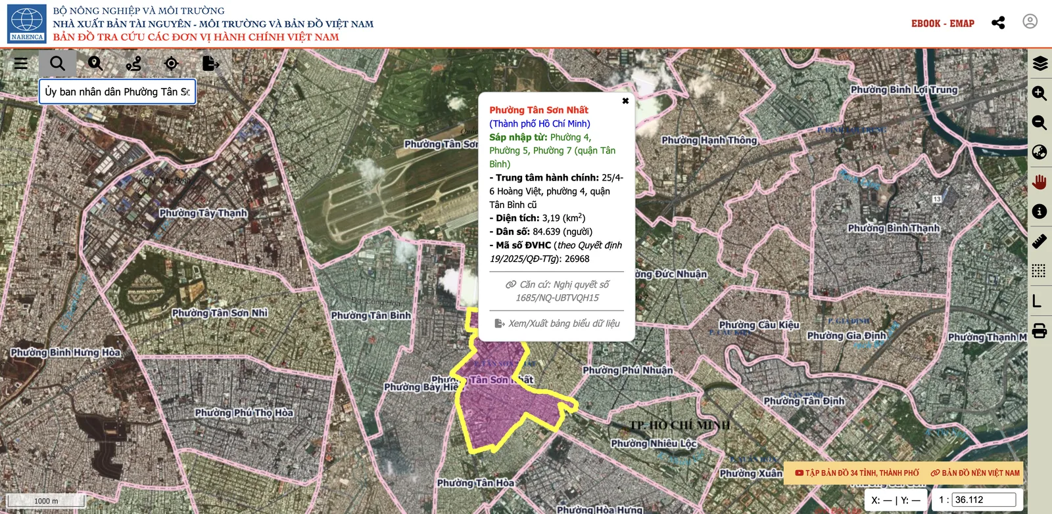Open the route finding tool
The image size is (1052, 514).
(133, 64)
